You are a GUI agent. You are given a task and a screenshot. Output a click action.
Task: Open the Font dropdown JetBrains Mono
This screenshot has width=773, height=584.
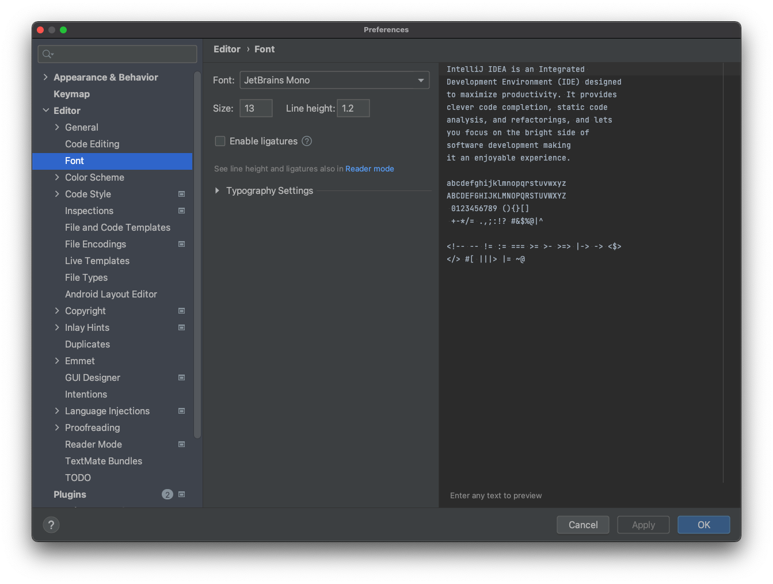tap(334, 80)
